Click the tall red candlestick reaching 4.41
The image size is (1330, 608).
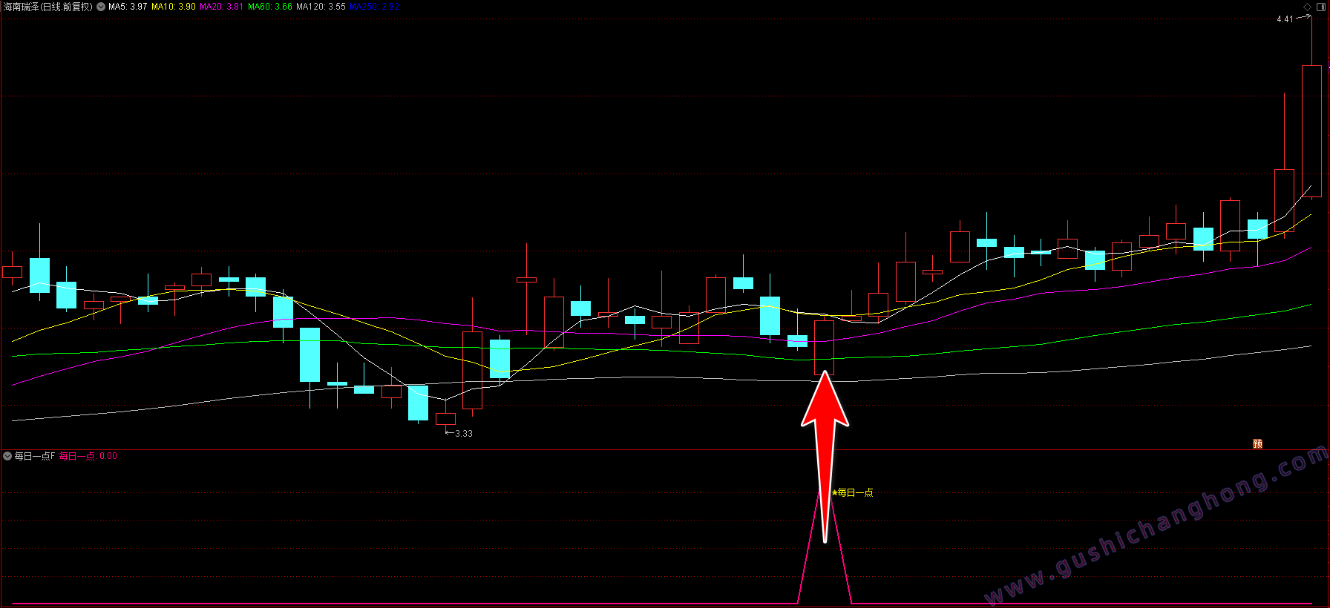pos(1311,131)
